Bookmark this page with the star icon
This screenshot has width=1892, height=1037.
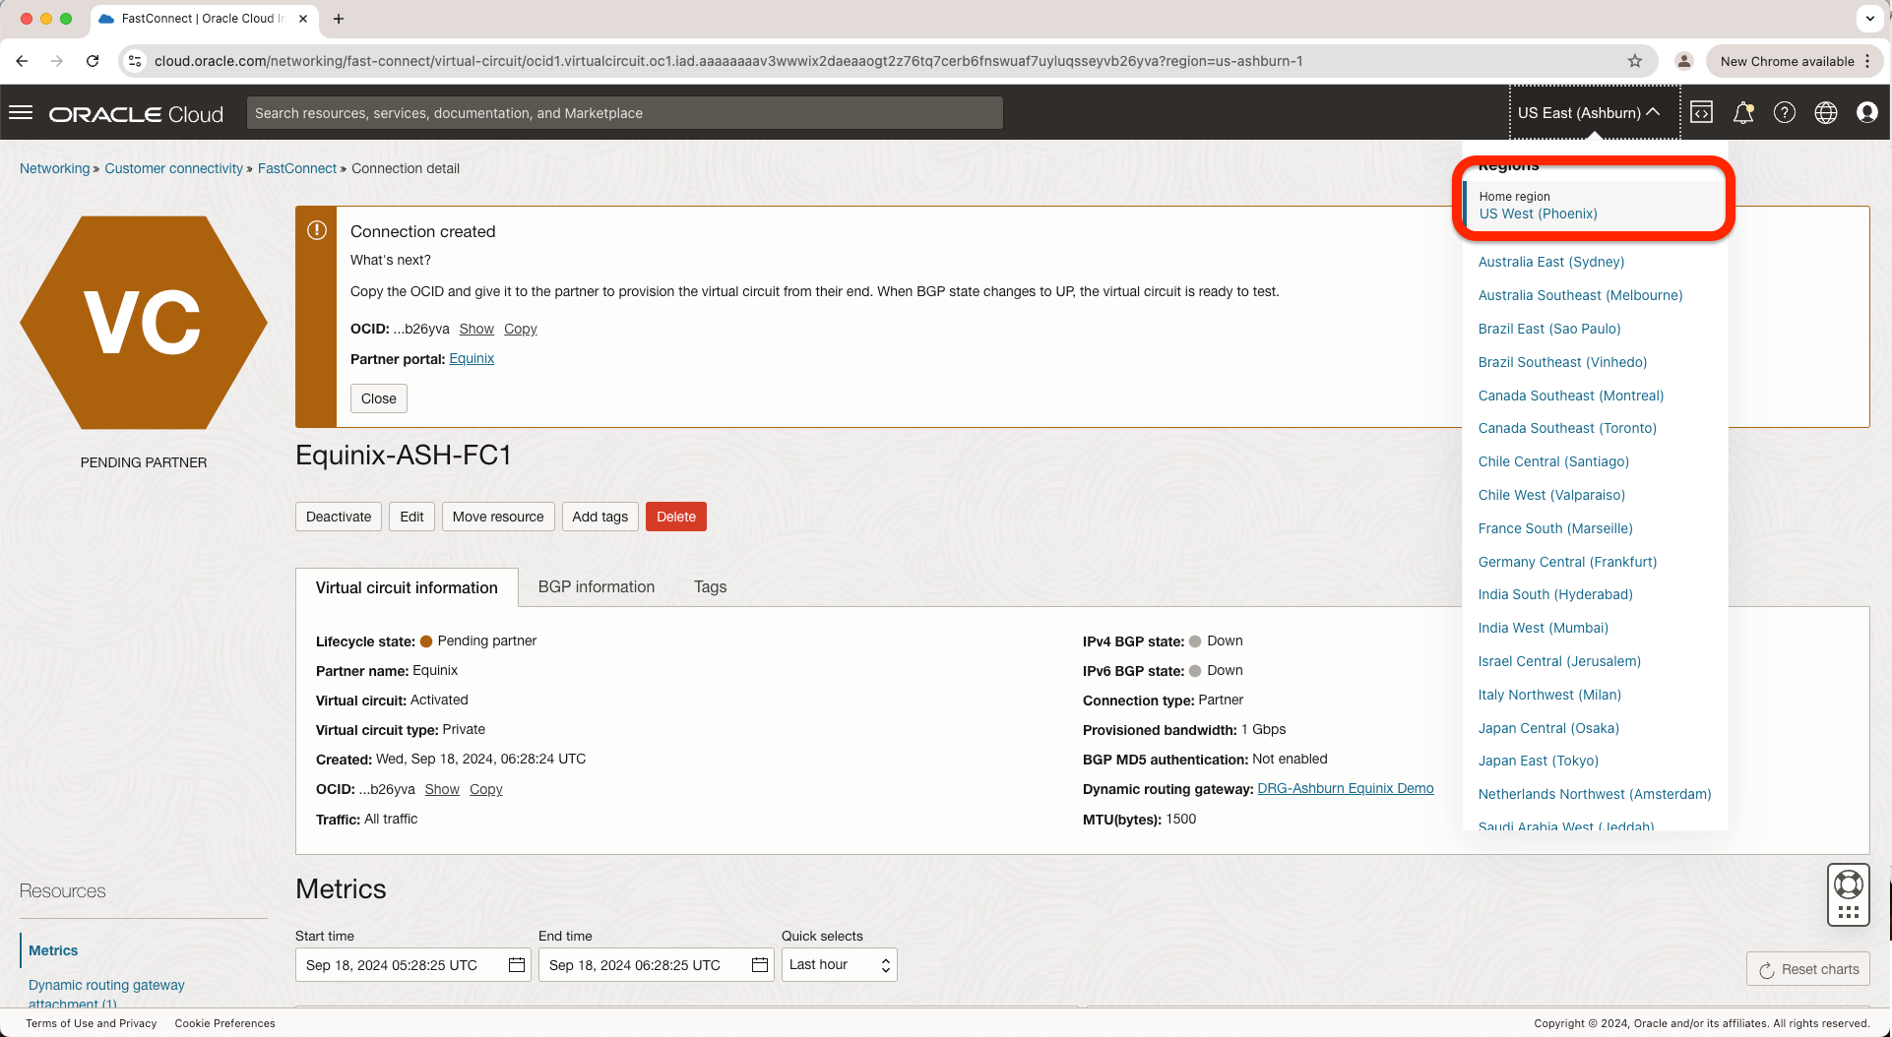click(1635, 61)
